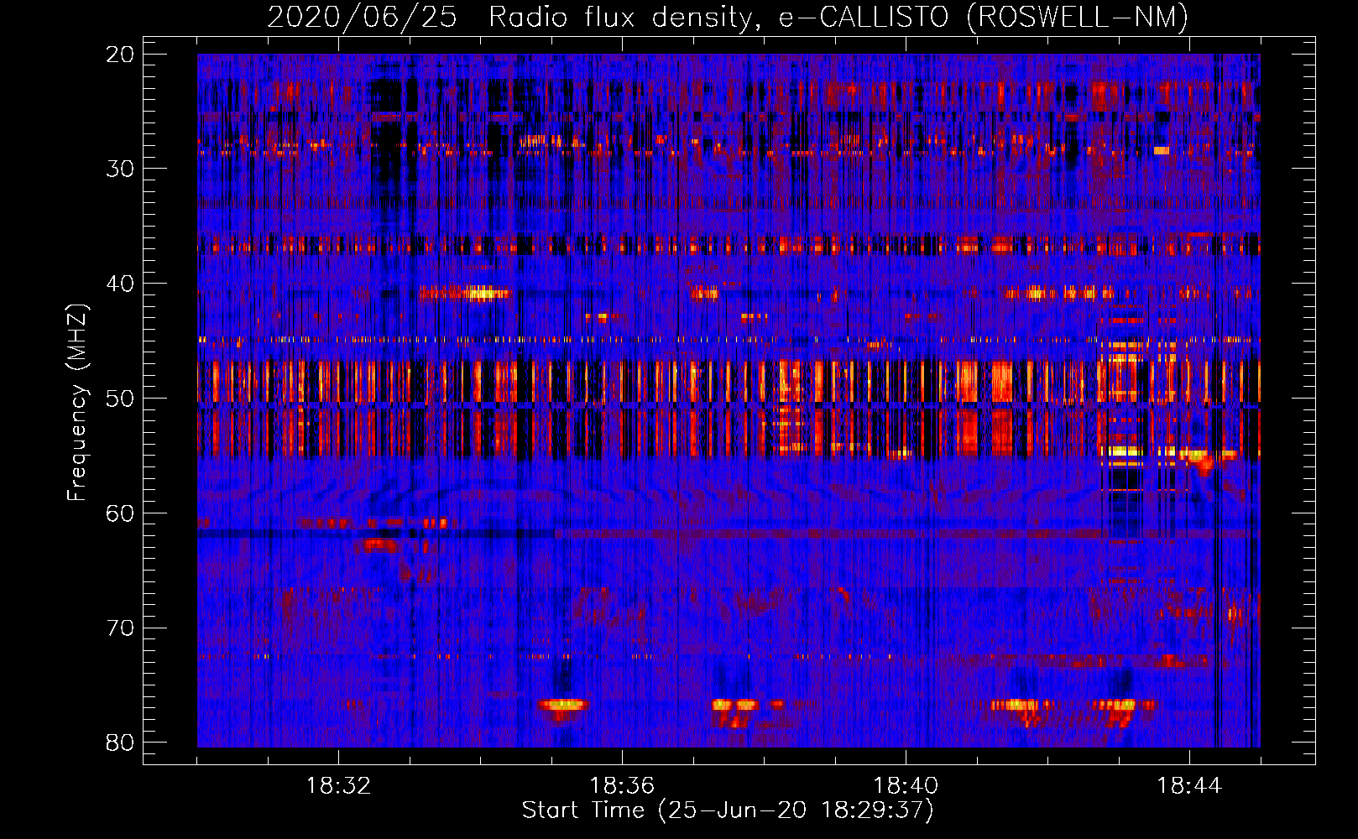Viewport: 1358px width, 839px height.
Task: Click the frequency tick label '50'
Action: click(x=121, y=398)
